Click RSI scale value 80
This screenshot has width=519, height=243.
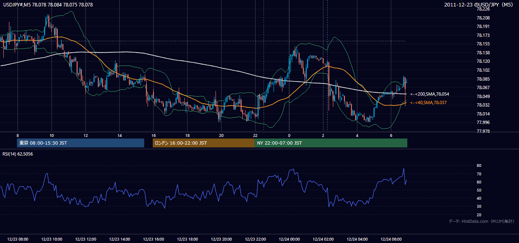tap(479, 166)
